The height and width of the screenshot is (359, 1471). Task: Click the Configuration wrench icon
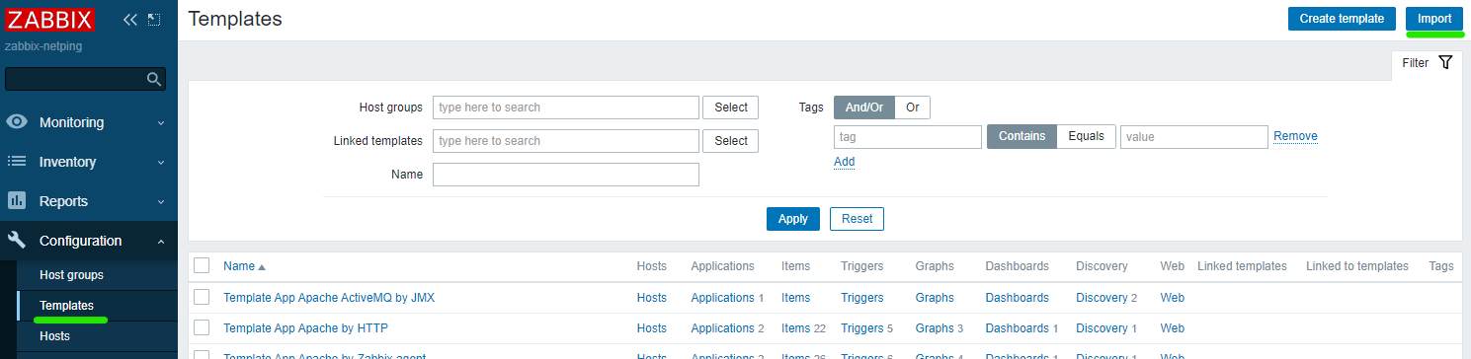pos(17,241)
